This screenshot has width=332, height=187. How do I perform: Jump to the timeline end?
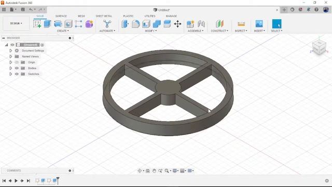pyautogui.click(x=29, y=181)
